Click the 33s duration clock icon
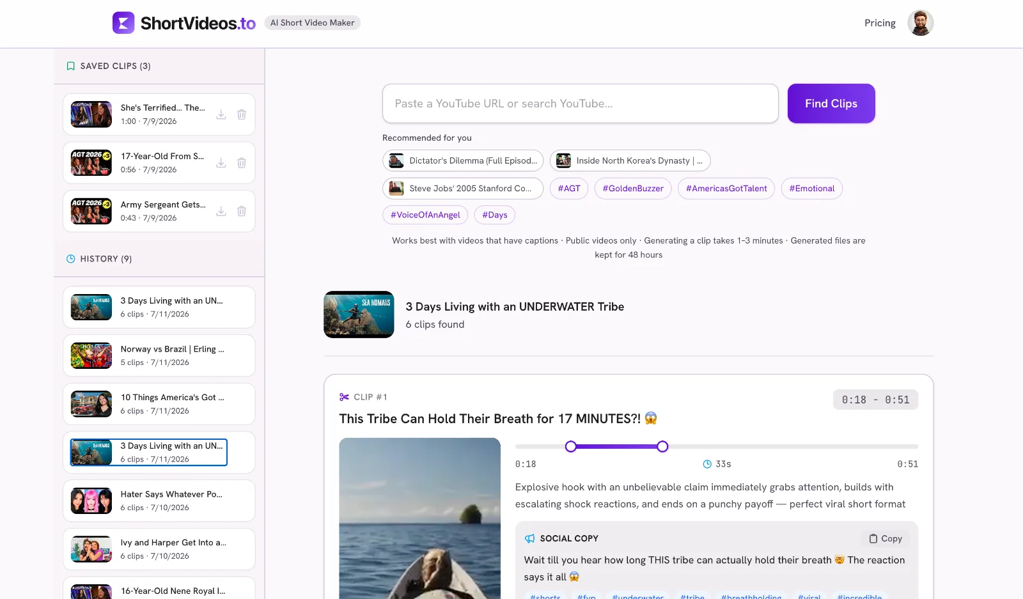This screenshot has width=1023, height=599. point(707,464)
